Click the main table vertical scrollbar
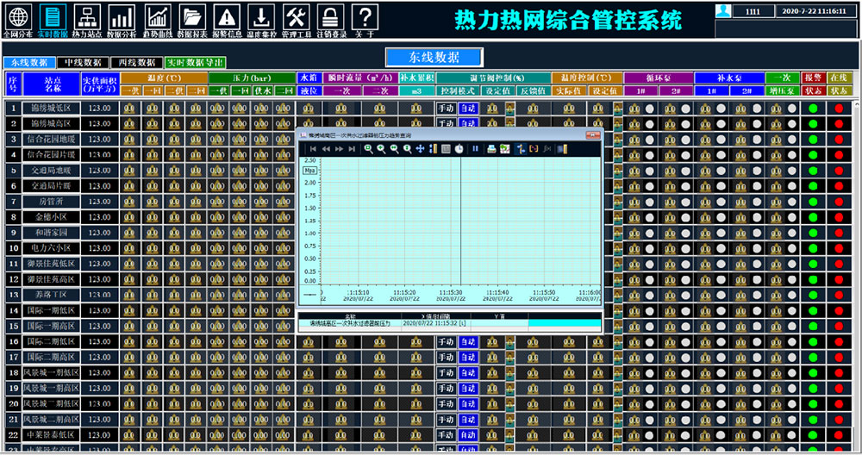 tap(858, 275)
